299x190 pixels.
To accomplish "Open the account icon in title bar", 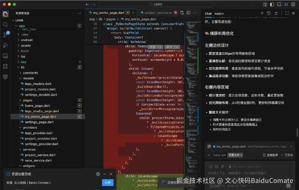I will click(293, 4).
